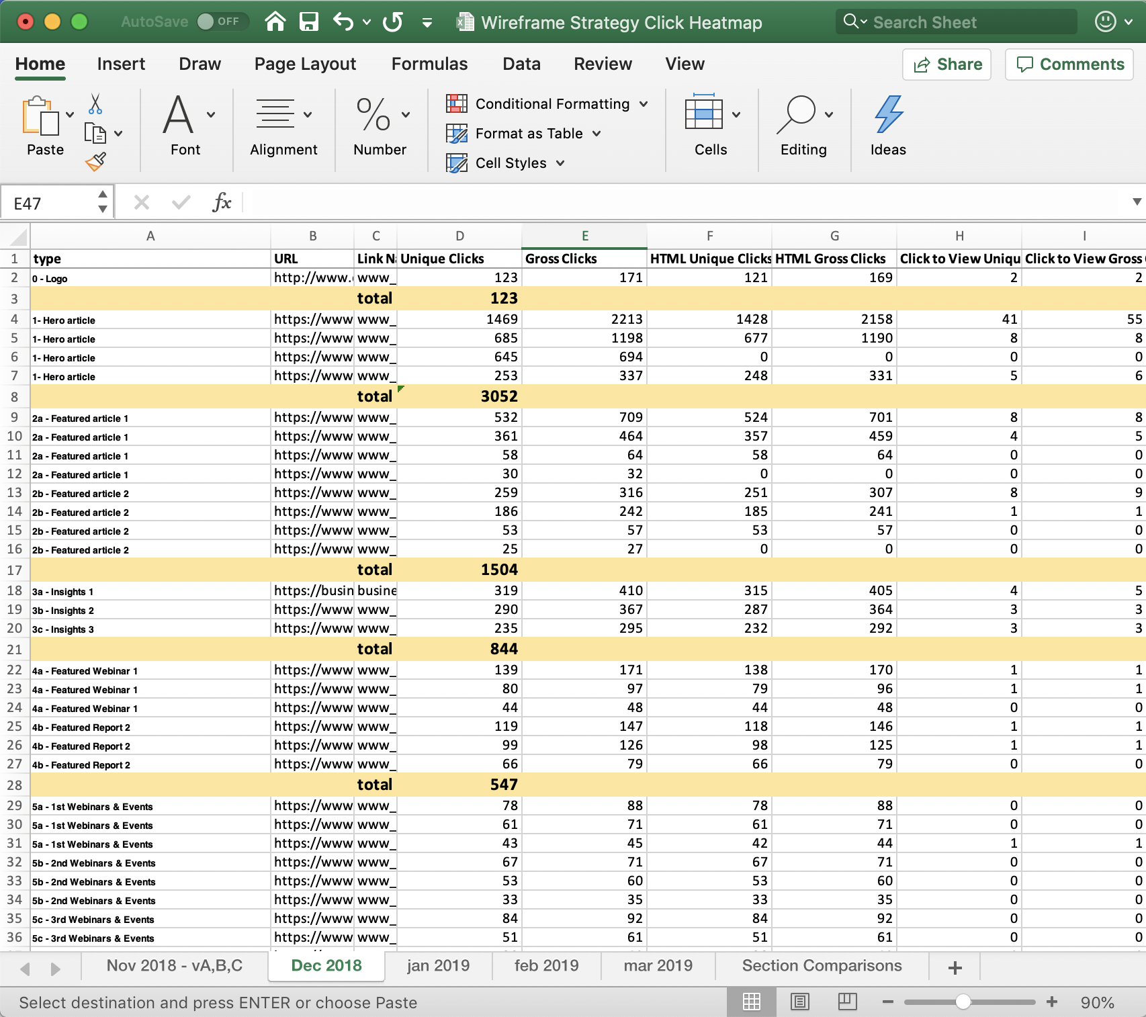Select column A header
Viewport: 1146px width, 1017px height.
pyautogui.click(x=150, y=236)
